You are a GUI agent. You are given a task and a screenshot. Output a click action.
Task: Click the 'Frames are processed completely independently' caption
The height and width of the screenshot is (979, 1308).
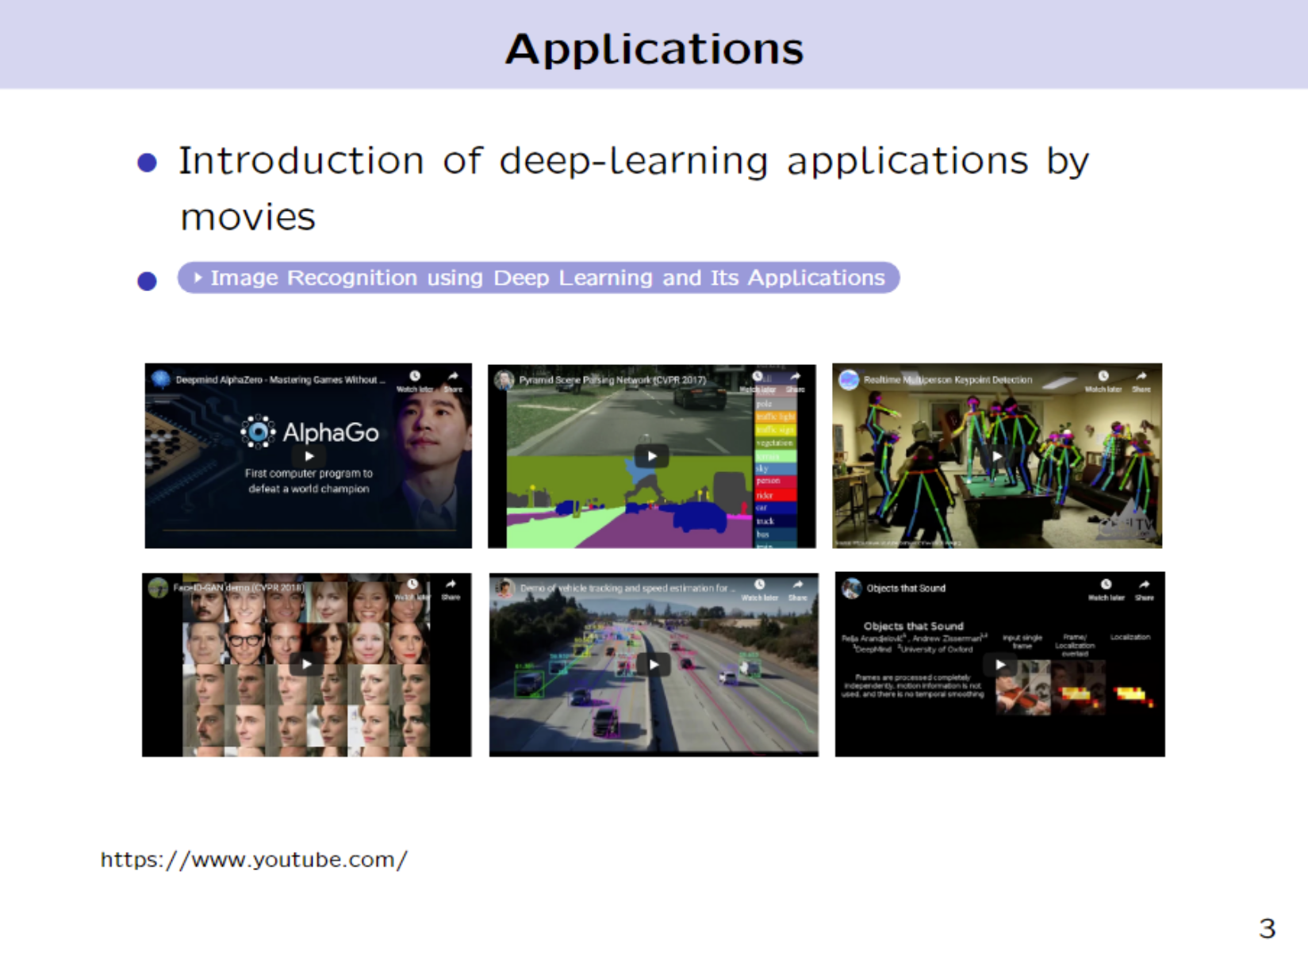(913, 685)
